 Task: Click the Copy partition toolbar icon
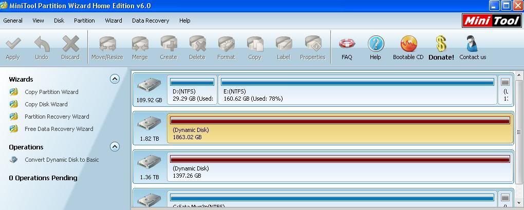(x=255, y=44)
